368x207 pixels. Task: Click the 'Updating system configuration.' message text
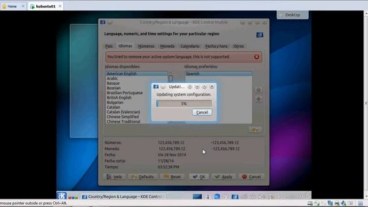pyautogui.click(x=184, y=94)
